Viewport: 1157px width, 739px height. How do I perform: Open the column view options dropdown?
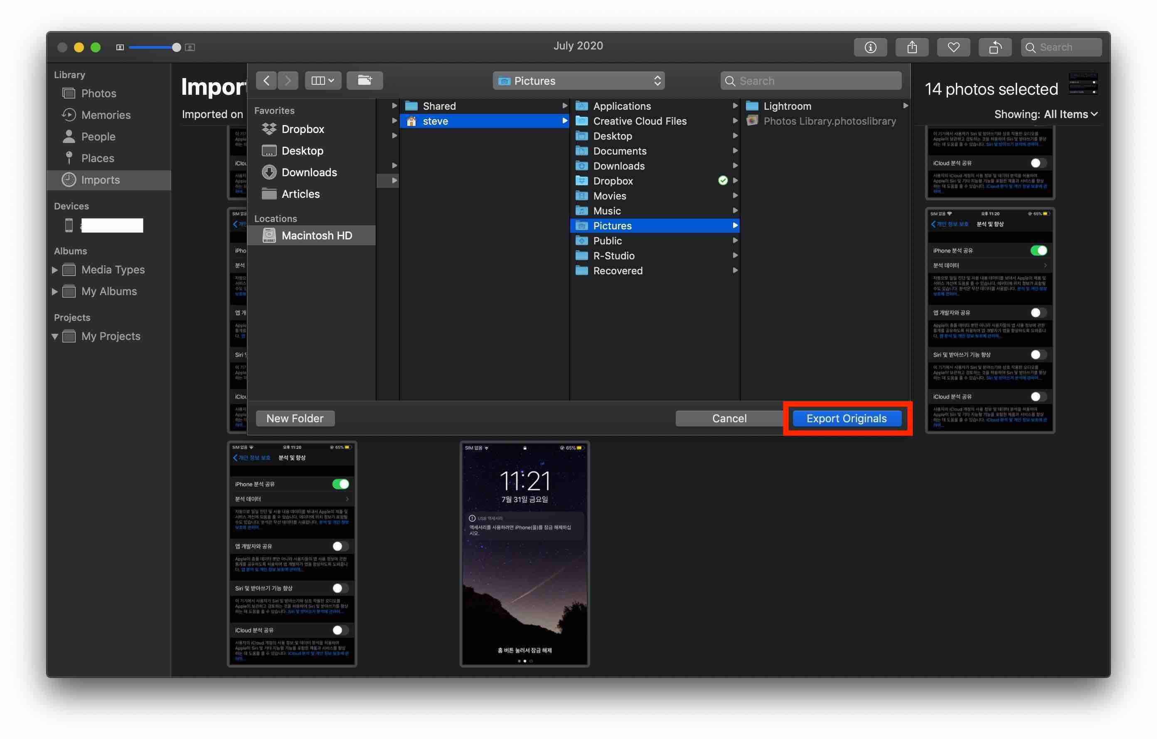click(x=322, y=80)
